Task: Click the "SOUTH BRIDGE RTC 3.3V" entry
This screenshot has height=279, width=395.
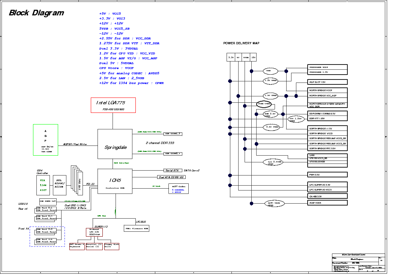Action: coord(327,148)
